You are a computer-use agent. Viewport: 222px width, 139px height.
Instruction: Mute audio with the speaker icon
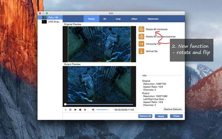tap(93, 110)
